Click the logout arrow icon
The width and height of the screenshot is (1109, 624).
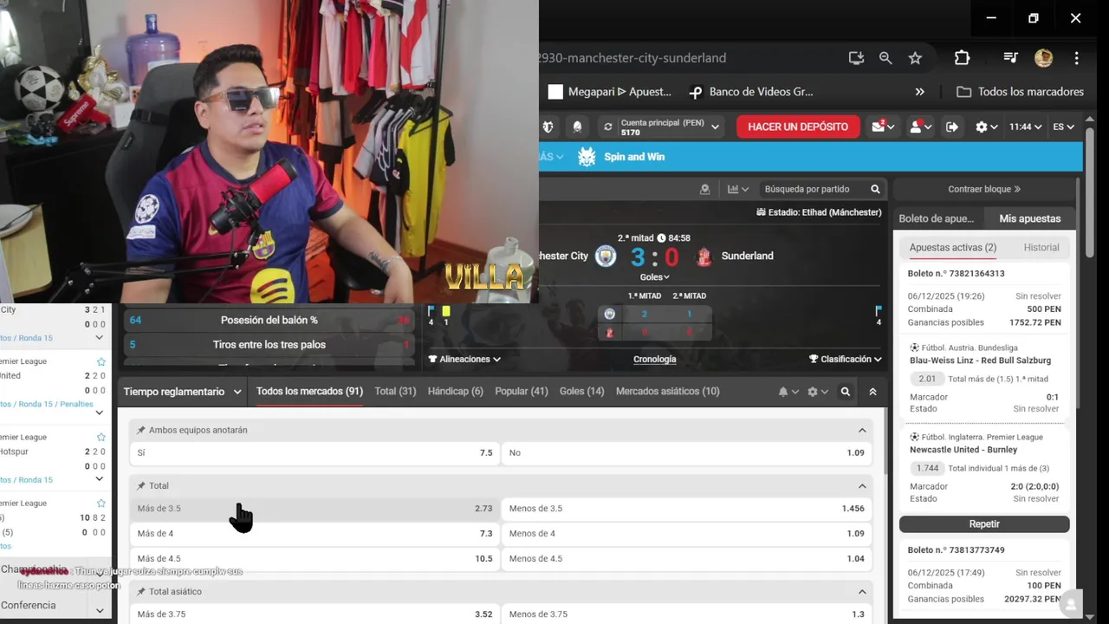tap(952, 127)
